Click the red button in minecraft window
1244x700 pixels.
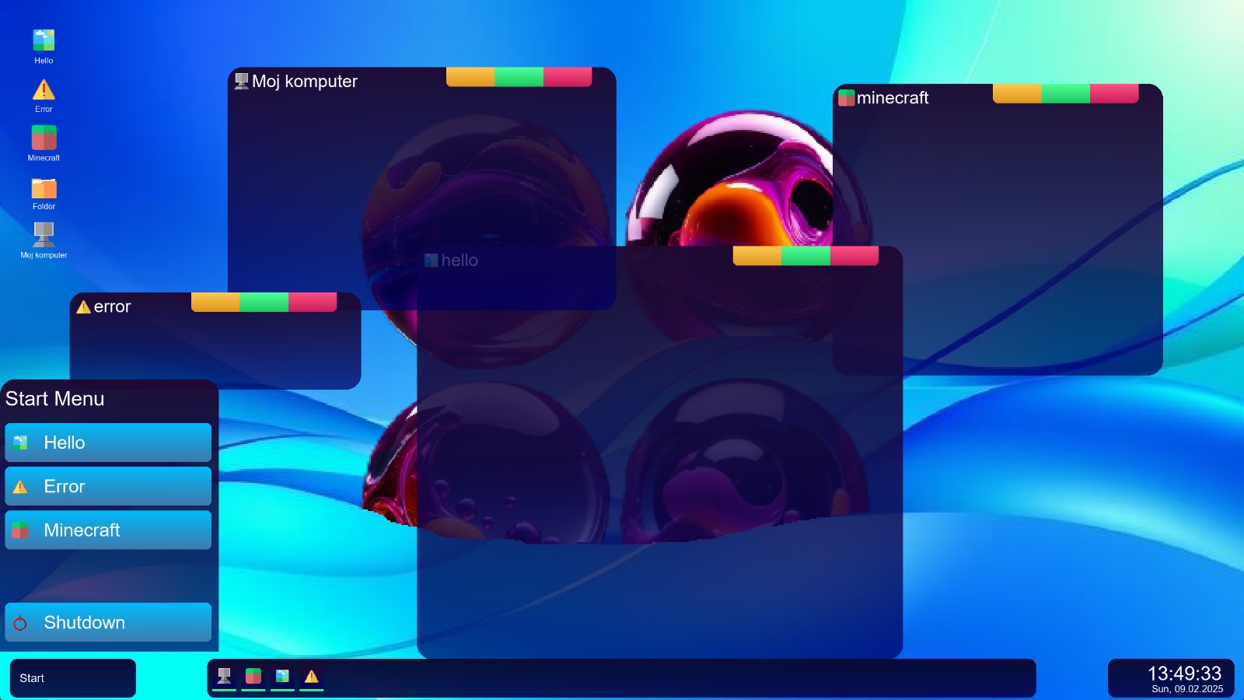pos(1114,93)
